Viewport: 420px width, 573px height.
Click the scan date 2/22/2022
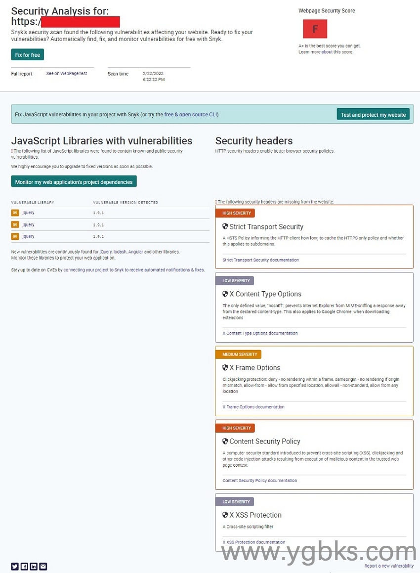click(153, 74)
